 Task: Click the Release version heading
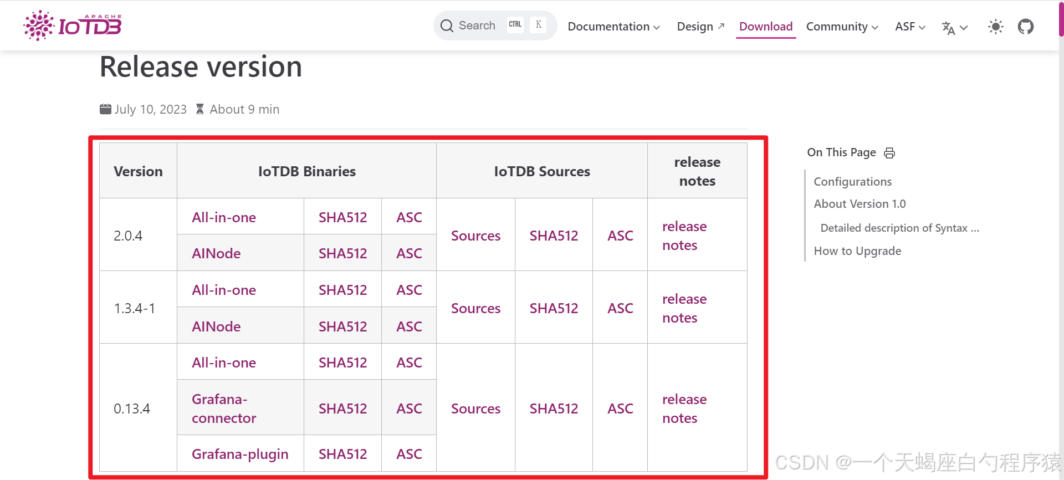pyautogui.click(x=201, y=67)
